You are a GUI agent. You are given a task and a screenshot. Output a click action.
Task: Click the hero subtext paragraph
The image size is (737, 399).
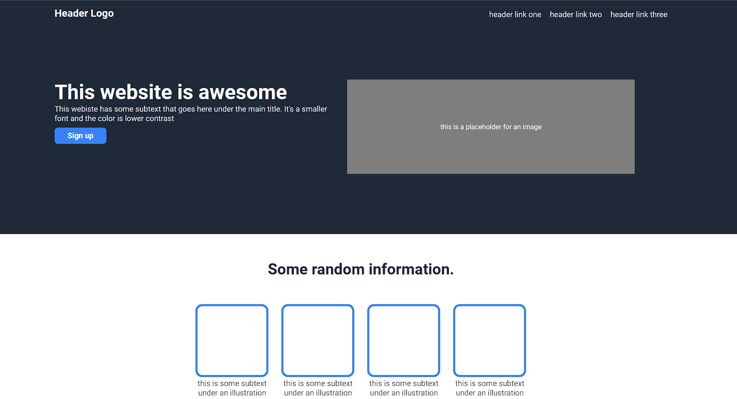pyautogui.click(x=191, y=113)
